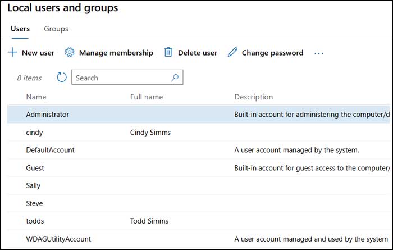Image resolution: width=393 pixels, height=250 pixels.
Task: Click the pencil Change password icon
Action: 232,52
